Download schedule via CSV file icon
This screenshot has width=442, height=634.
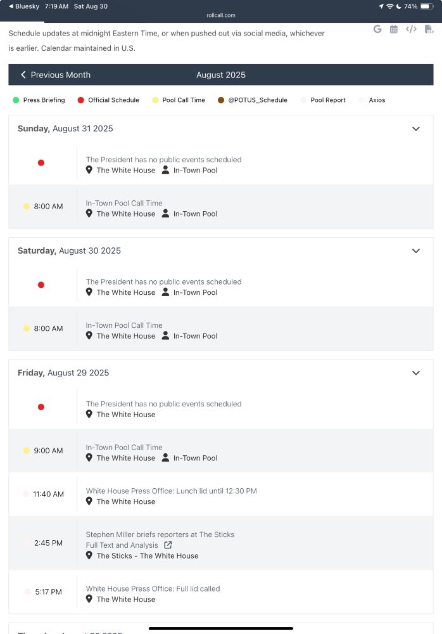pos(429,29)
